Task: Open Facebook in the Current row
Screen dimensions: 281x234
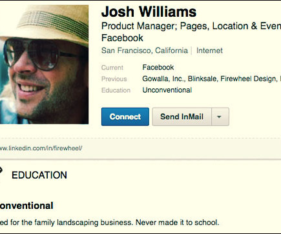Action: [158, 67]
